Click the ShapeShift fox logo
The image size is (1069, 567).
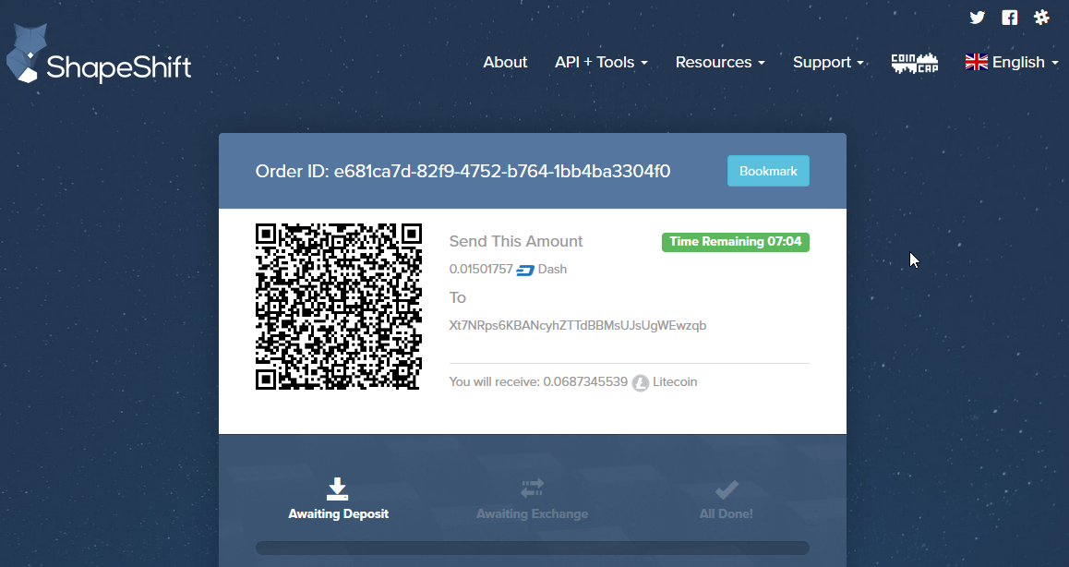pyautogui.click(x=27, y=54)
